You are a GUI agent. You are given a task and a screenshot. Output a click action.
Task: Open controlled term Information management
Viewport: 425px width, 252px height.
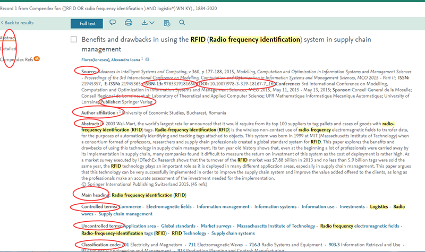[x=223, y=207]
